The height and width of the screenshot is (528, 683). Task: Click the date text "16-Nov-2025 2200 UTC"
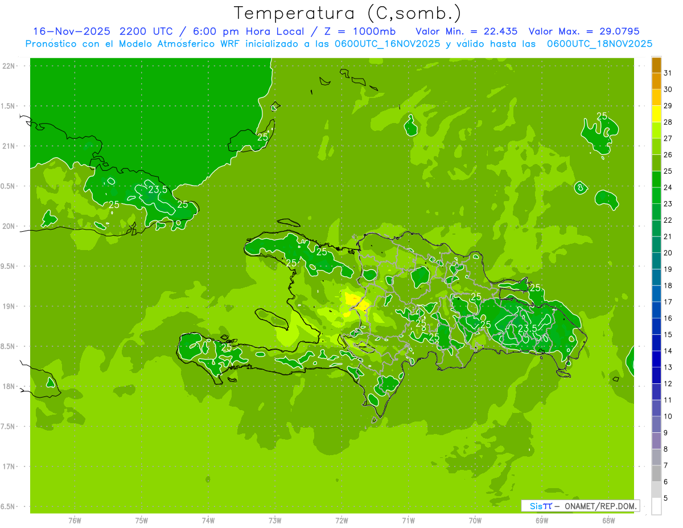coord(103,31)
